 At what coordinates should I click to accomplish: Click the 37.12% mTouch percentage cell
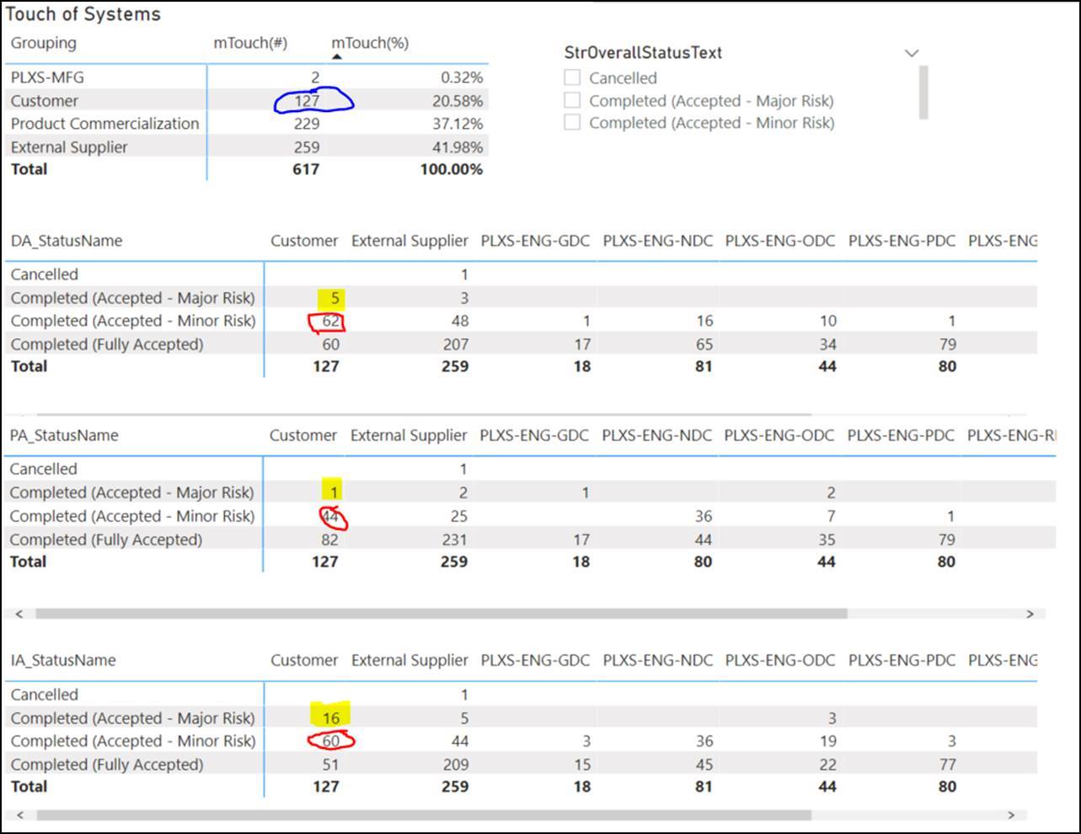coord(456,124)
